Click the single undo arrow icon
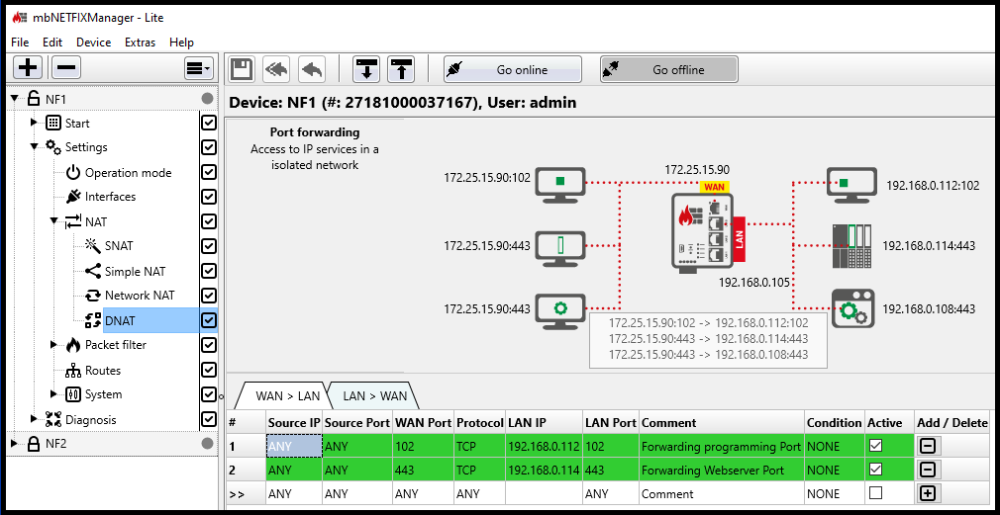The height and width of the screenshot is (515, 1000). click(x=311, y=69)
